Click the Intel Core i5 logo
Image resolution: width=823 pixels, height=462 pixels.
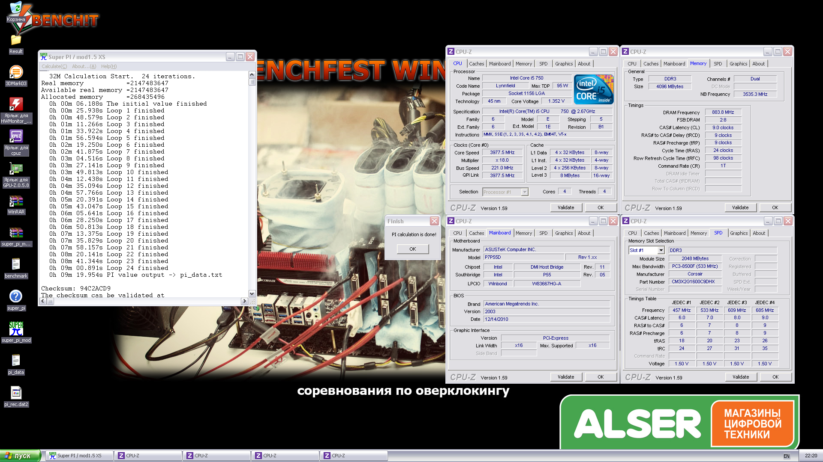click(x=594, y=89)
